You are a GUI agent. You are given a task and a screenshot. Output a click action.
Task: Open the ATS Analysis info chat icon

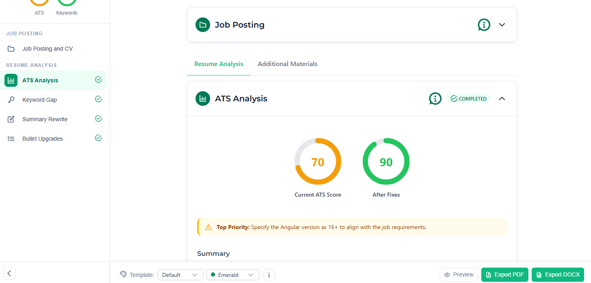435,99
